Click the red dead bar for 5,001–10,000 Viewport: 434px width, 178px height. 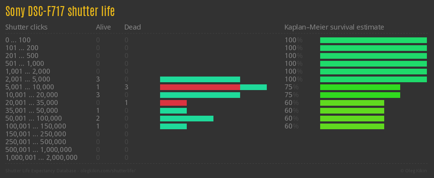(200, 87)
